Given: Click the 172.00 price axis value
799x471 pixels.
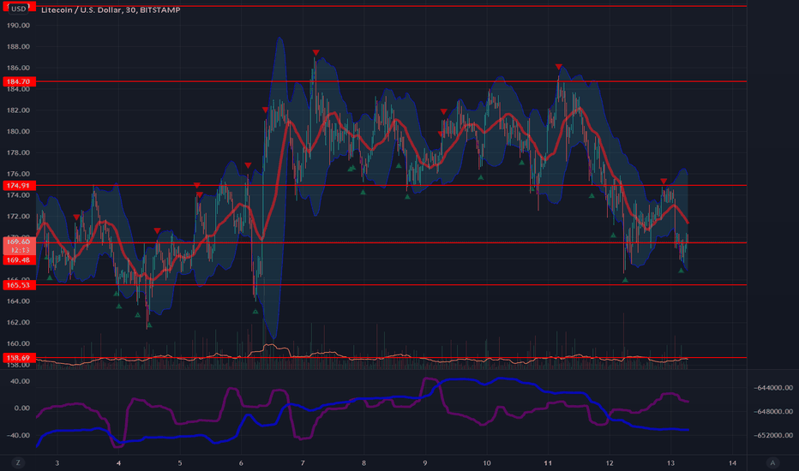Looking at the screenshot, I should (x=18, y=217).
